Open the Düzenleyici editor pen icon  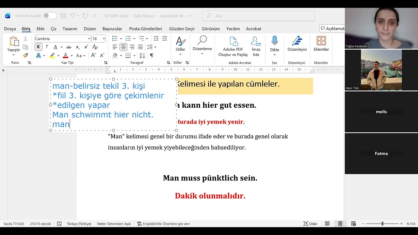(297, 41)
